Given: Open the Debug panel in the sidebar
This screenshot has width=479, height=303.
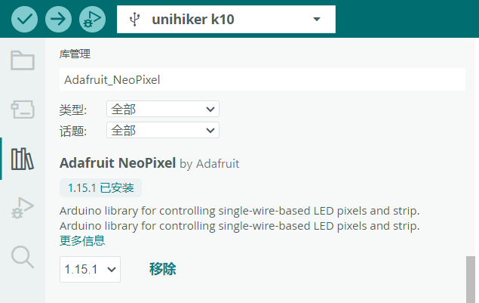Looking at the screenshot, I should click(x=23, y=208).
